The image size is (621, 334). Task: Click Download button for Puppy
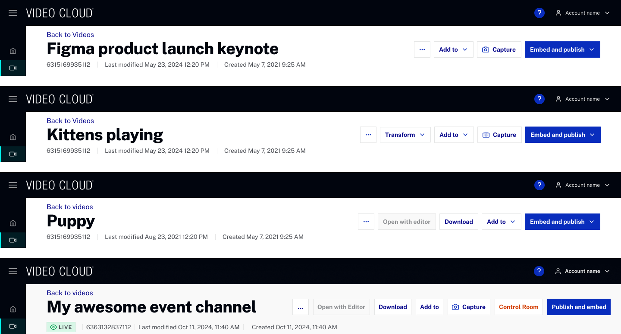pyautogui.click(x=459, y=222)
